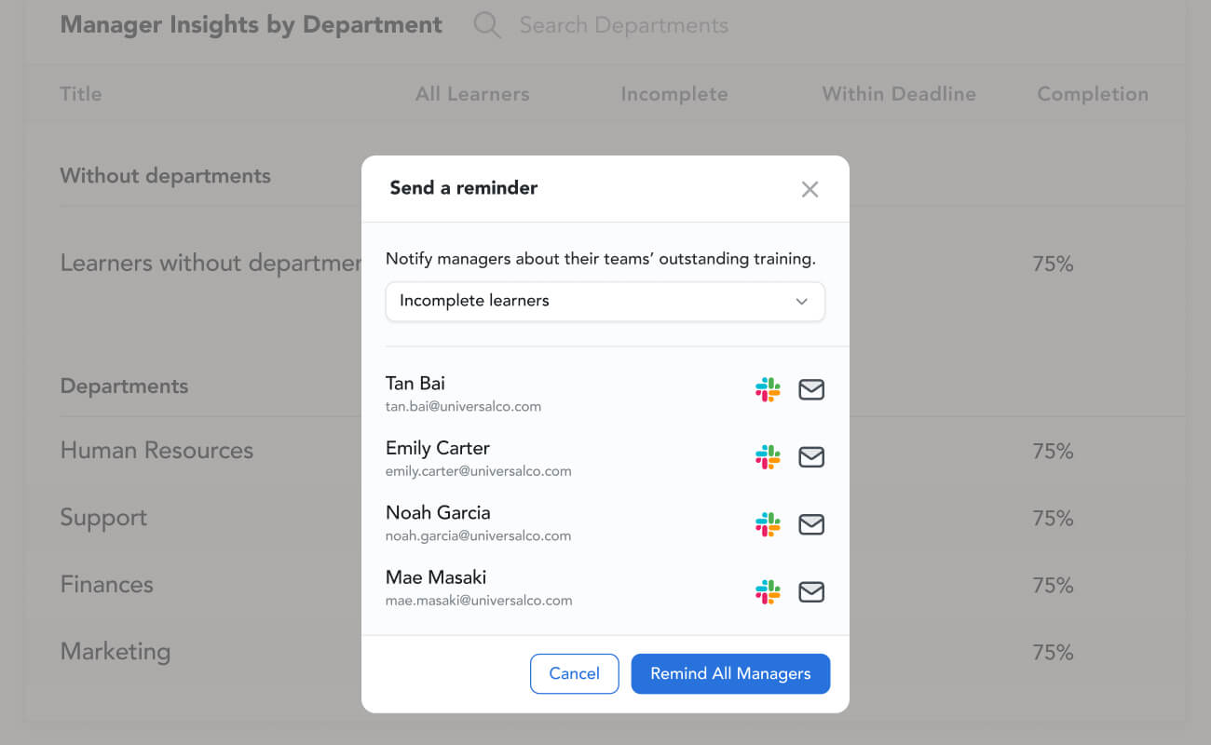Open the Human Resources department row
Screen dimensions: 1211x745
point(156,451)
